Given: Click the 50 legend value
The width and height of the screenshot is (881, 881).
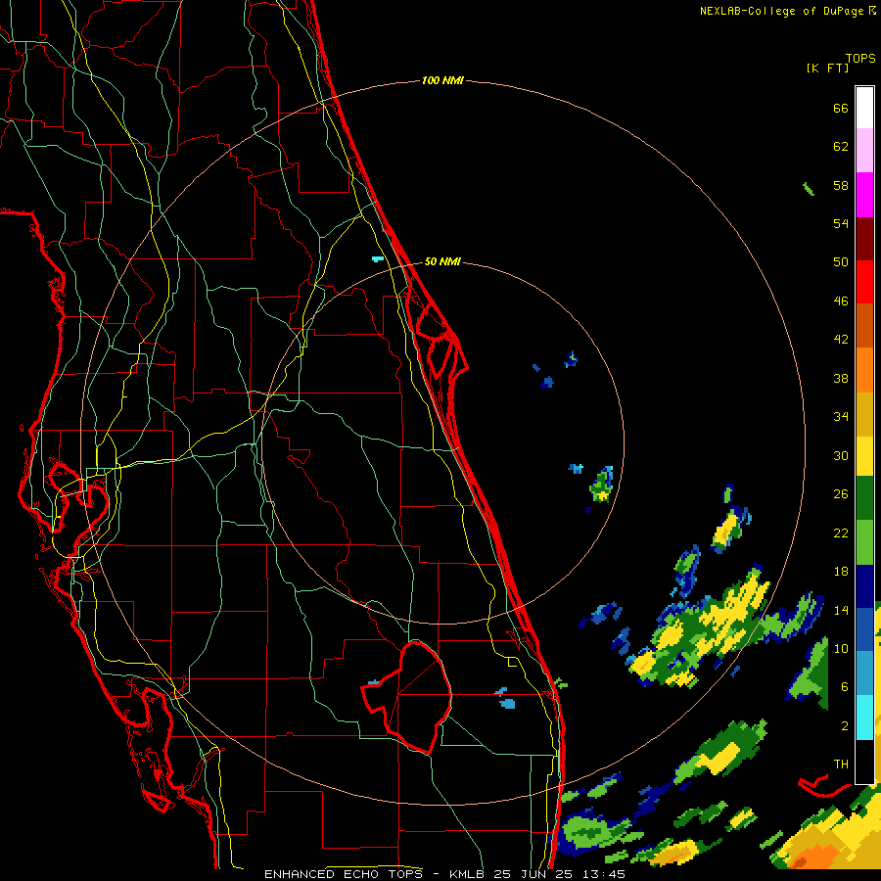Looking at the screenshot, I should click(x=841, y=261).
